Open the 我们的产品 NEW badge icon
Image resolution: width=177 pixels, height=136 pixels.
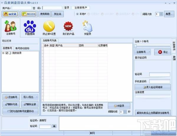(68, 28)
